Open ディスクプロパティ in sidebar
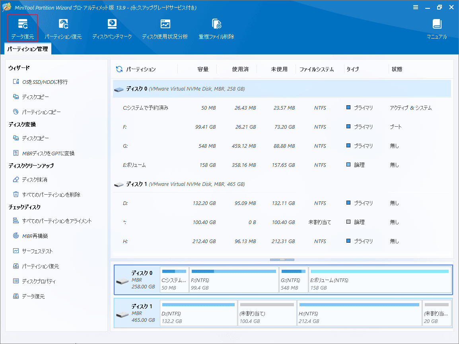 (x=34, y=281)
